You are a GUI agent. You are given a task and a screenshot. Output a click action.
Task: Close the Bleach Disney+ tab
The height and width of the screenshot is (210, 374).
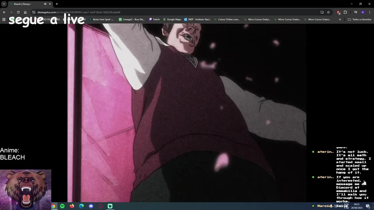pos(50,4)
